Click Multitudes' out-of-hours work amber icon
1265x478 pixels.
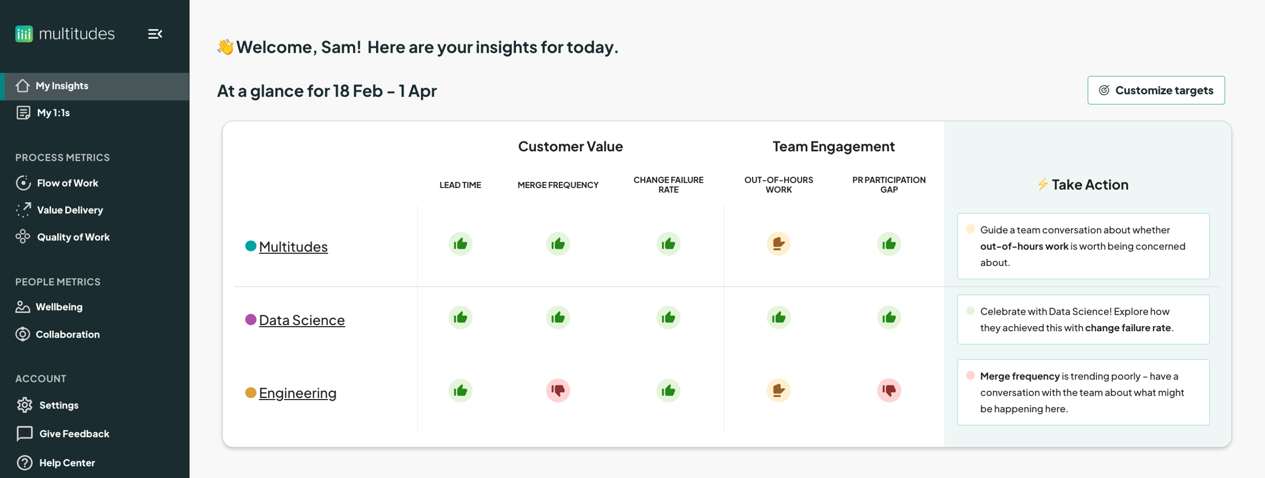tap(778, 244)
